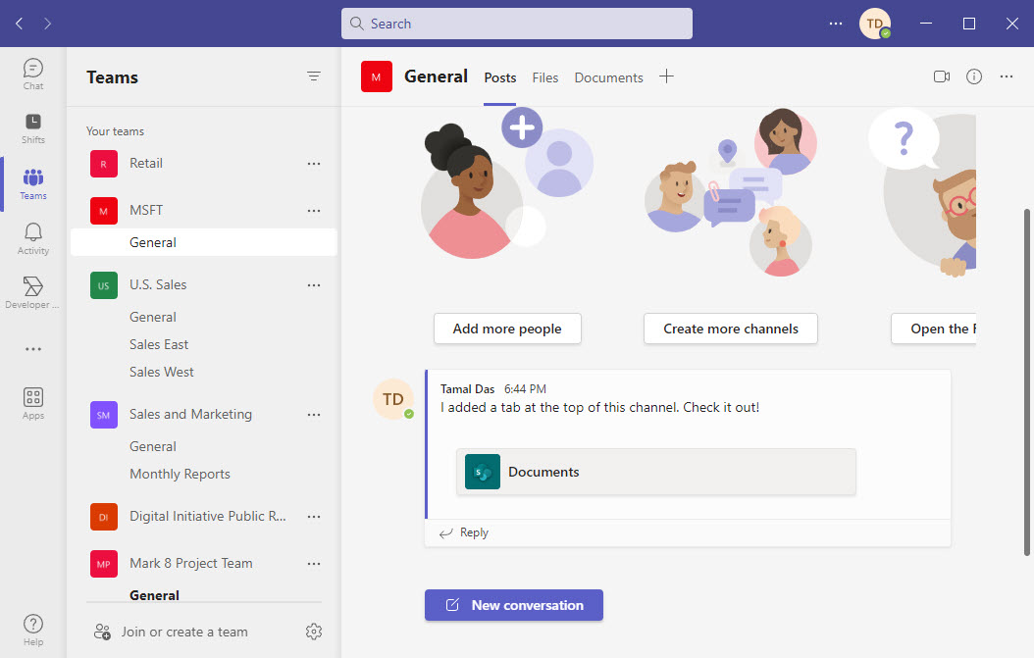Open the Developer Portal icon

[33, 293]
